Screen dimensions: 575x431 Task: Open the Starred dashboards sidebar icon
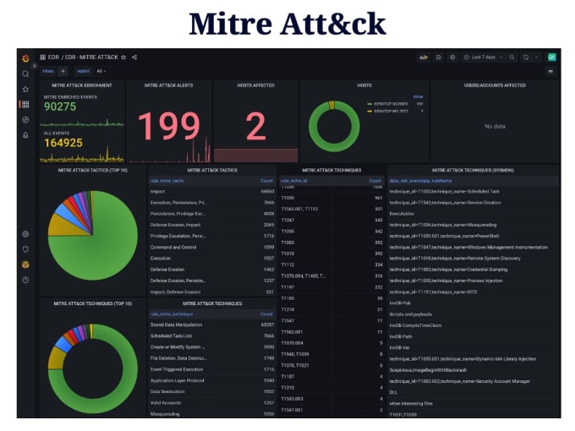25,89
